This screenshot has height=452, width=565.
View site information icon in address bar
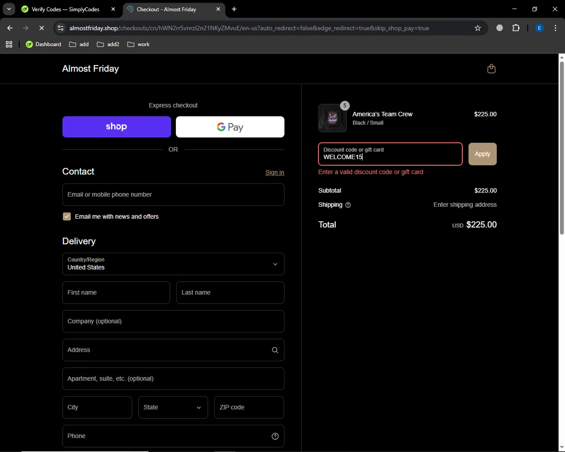[61, 28]
